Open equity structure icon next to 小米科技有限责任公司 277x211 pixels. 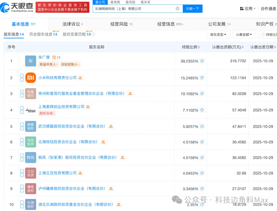[x=80, y=78]
